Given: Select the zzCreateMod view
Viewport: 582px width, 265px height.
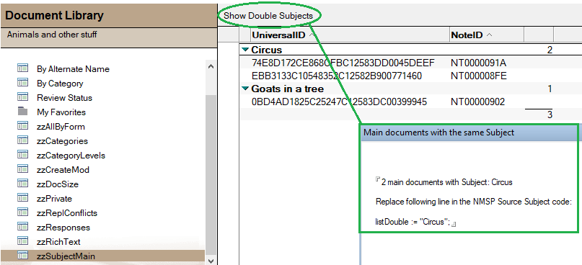Looking at the screenshot, I should pos(63,170).
